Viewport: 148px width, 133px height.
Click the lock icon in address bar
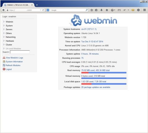[x=8, y=10]
